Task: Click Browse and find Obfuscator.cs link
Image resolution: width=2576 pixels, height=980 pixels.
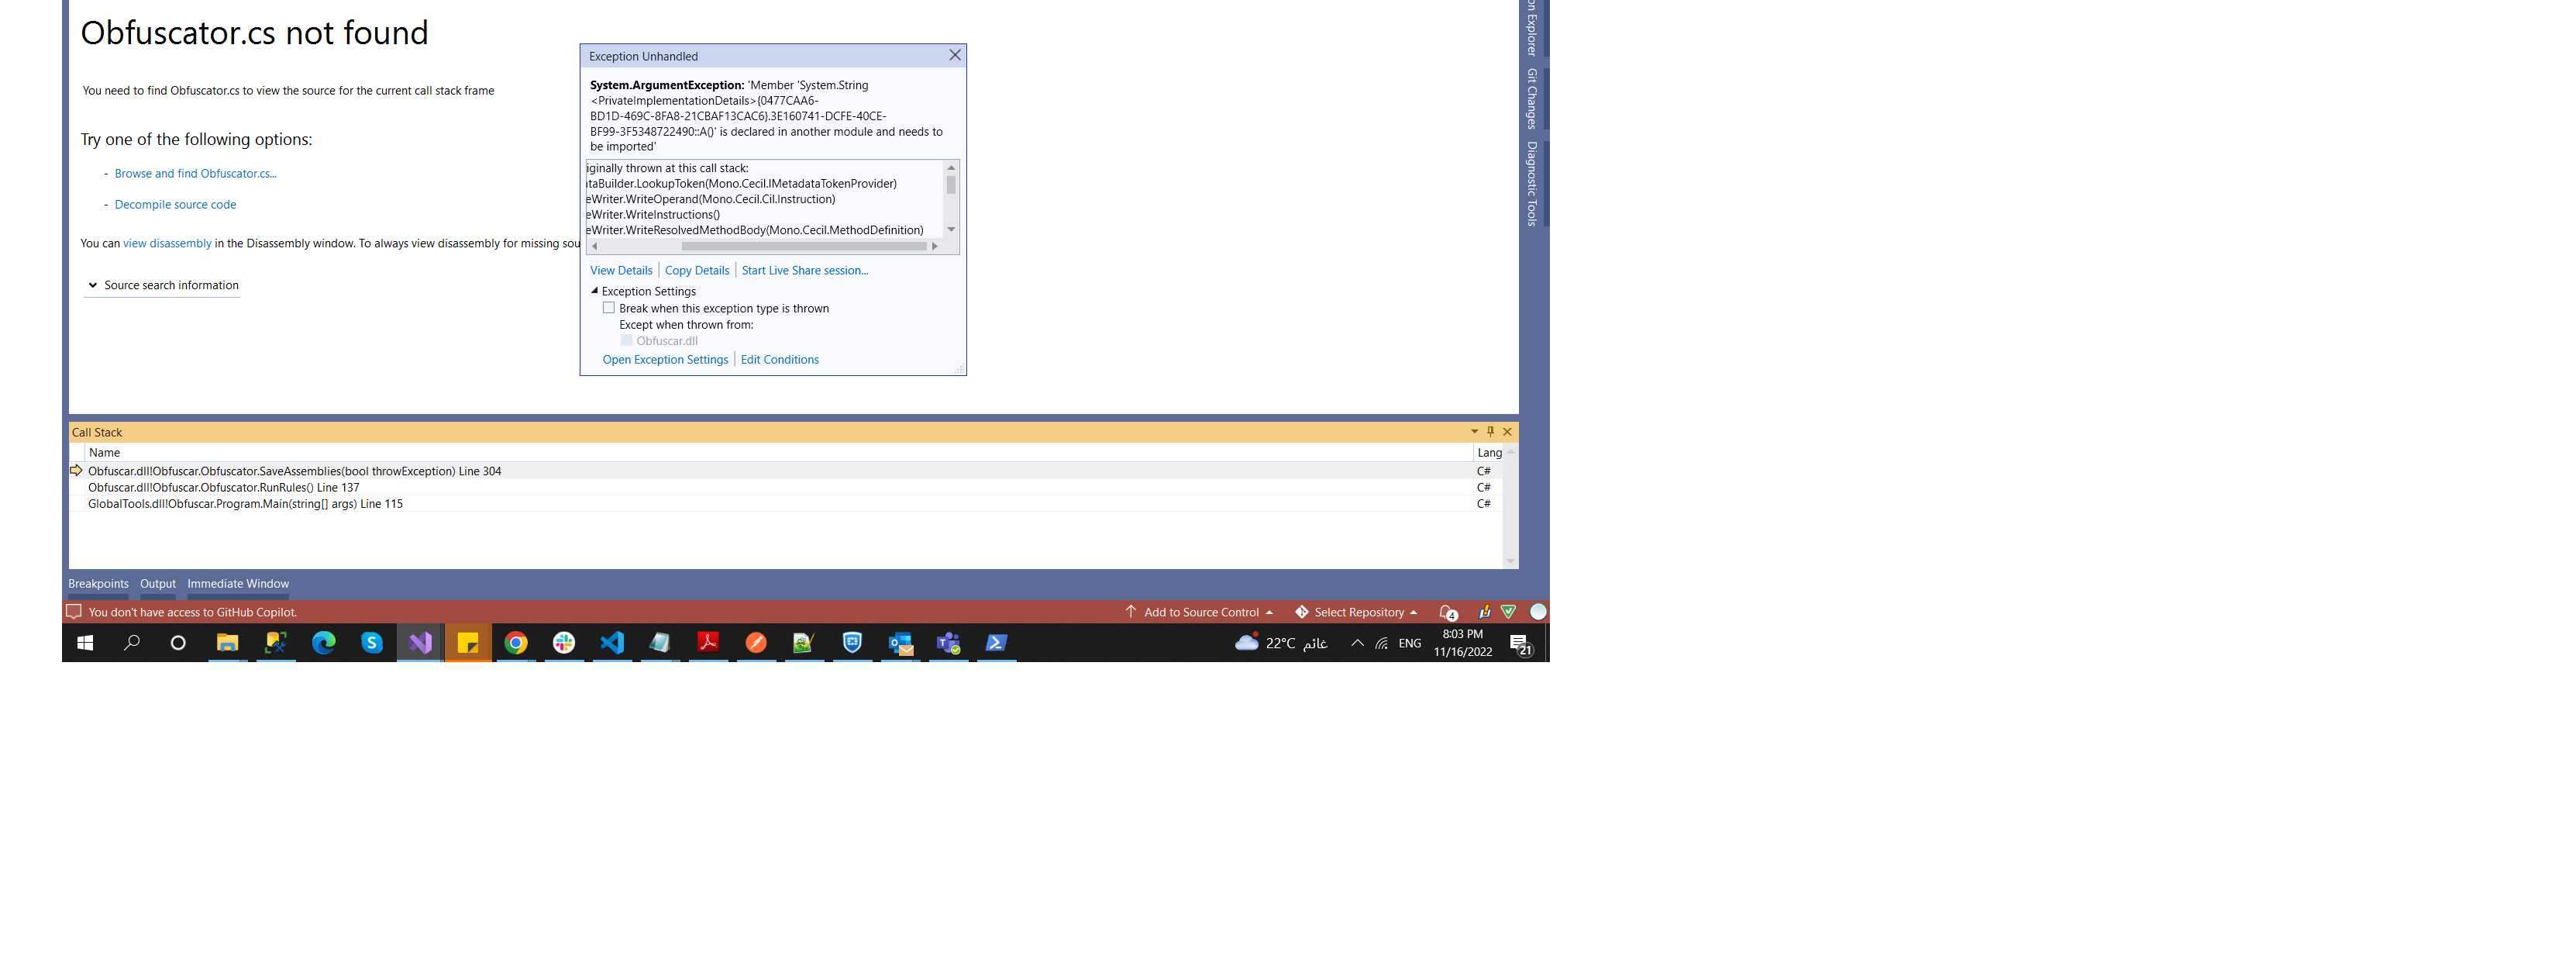Action: [x=196, y=174]
